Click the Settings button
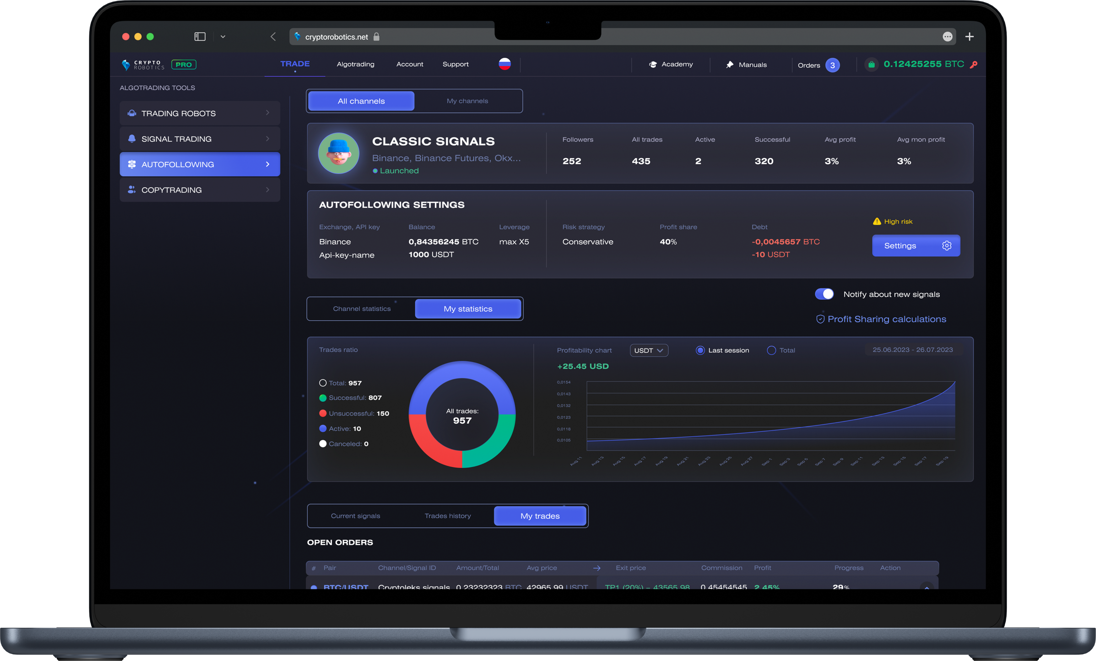Screen dimensions: 1096x661 (x=916, y=246)
